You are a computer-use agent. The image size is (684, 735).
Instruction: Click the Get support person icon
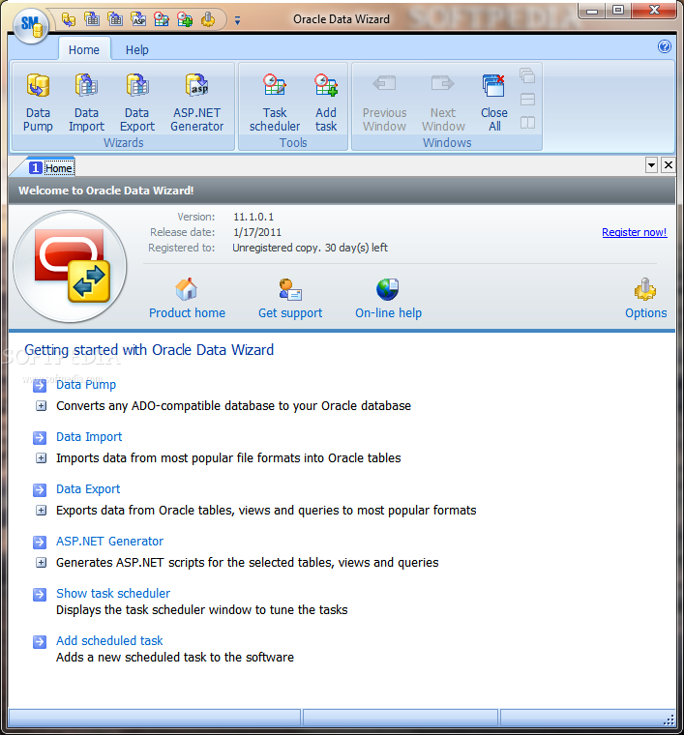(x=290, y=289)
